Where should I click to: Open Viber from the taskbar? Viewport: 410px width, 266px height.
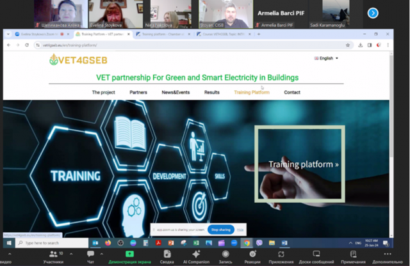pyautogui.click(x=259, y=243)
